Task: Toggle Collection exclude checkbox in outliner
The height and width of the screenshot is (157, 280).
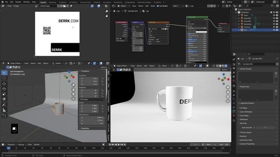Action: (x=271, y=12)
